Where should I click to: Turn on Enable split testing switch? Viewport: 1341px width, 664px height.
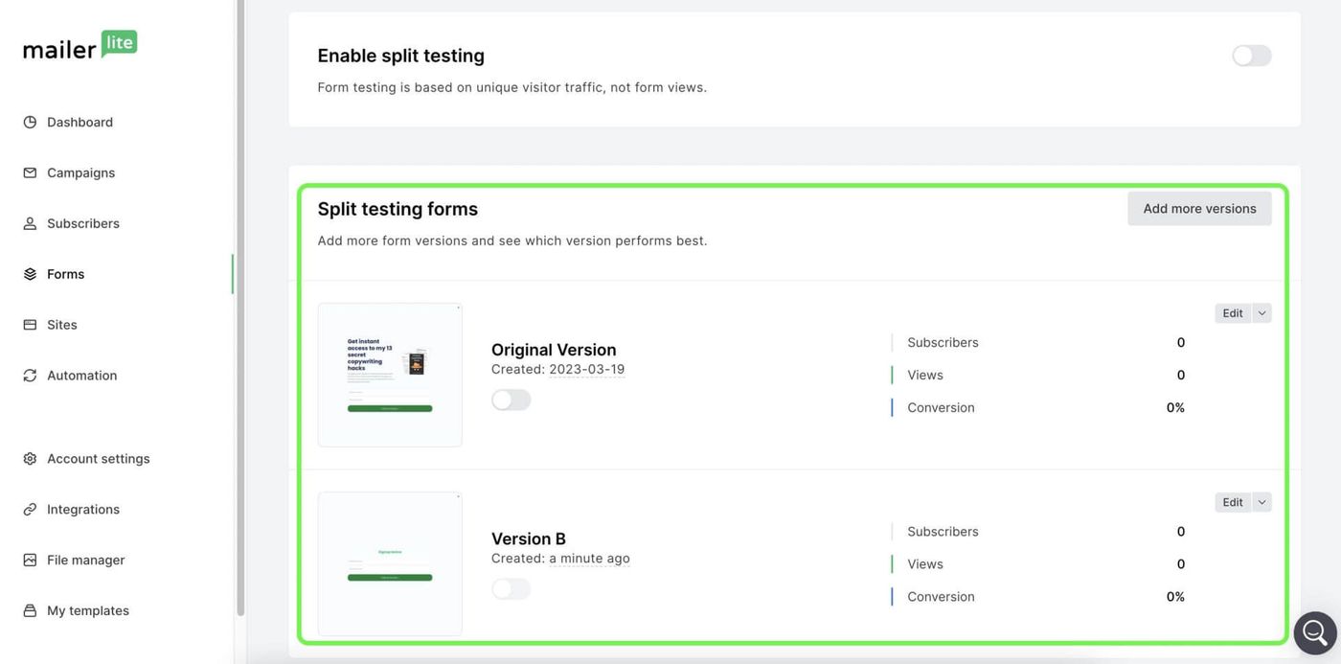tap(1252, 56)
